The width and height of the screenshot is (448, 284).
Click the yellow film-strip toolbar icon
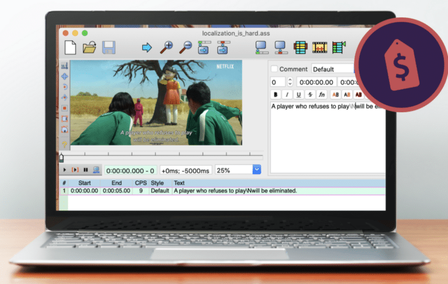tap(320, 47)
